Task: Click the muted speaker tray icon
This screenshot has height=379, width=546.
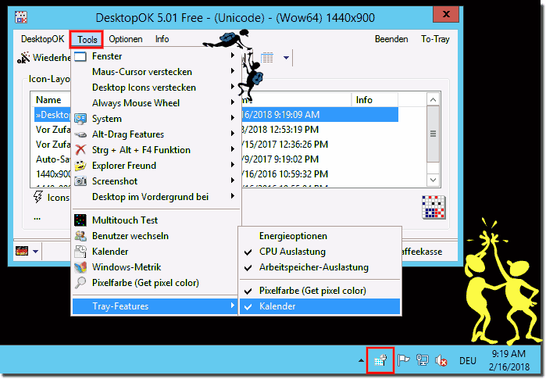Action: (441, 360)
